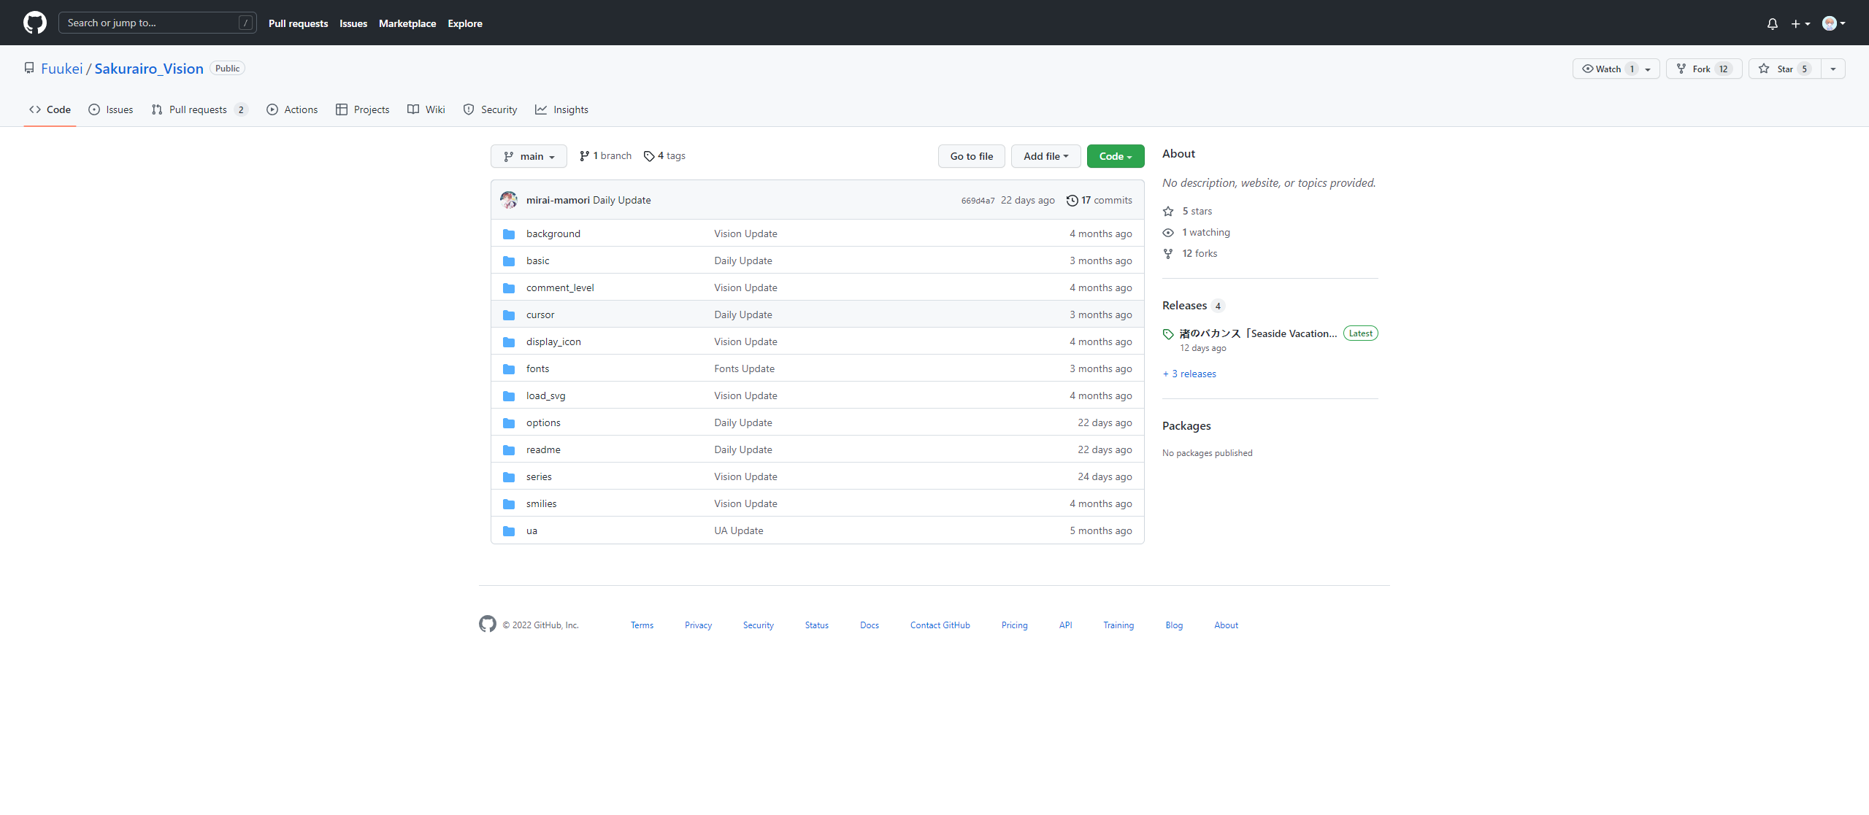Fork the repository using Fork button
The width and height of the screenshot is (1869, 815).
click(x=1703, y=69)
